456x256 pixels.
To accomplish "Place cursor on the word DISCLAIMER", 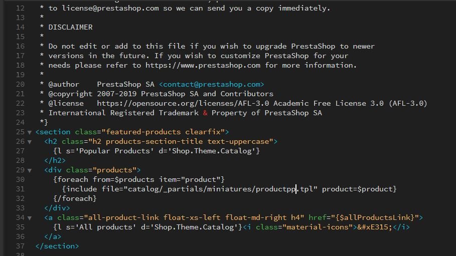I will [x=70, y=28].
